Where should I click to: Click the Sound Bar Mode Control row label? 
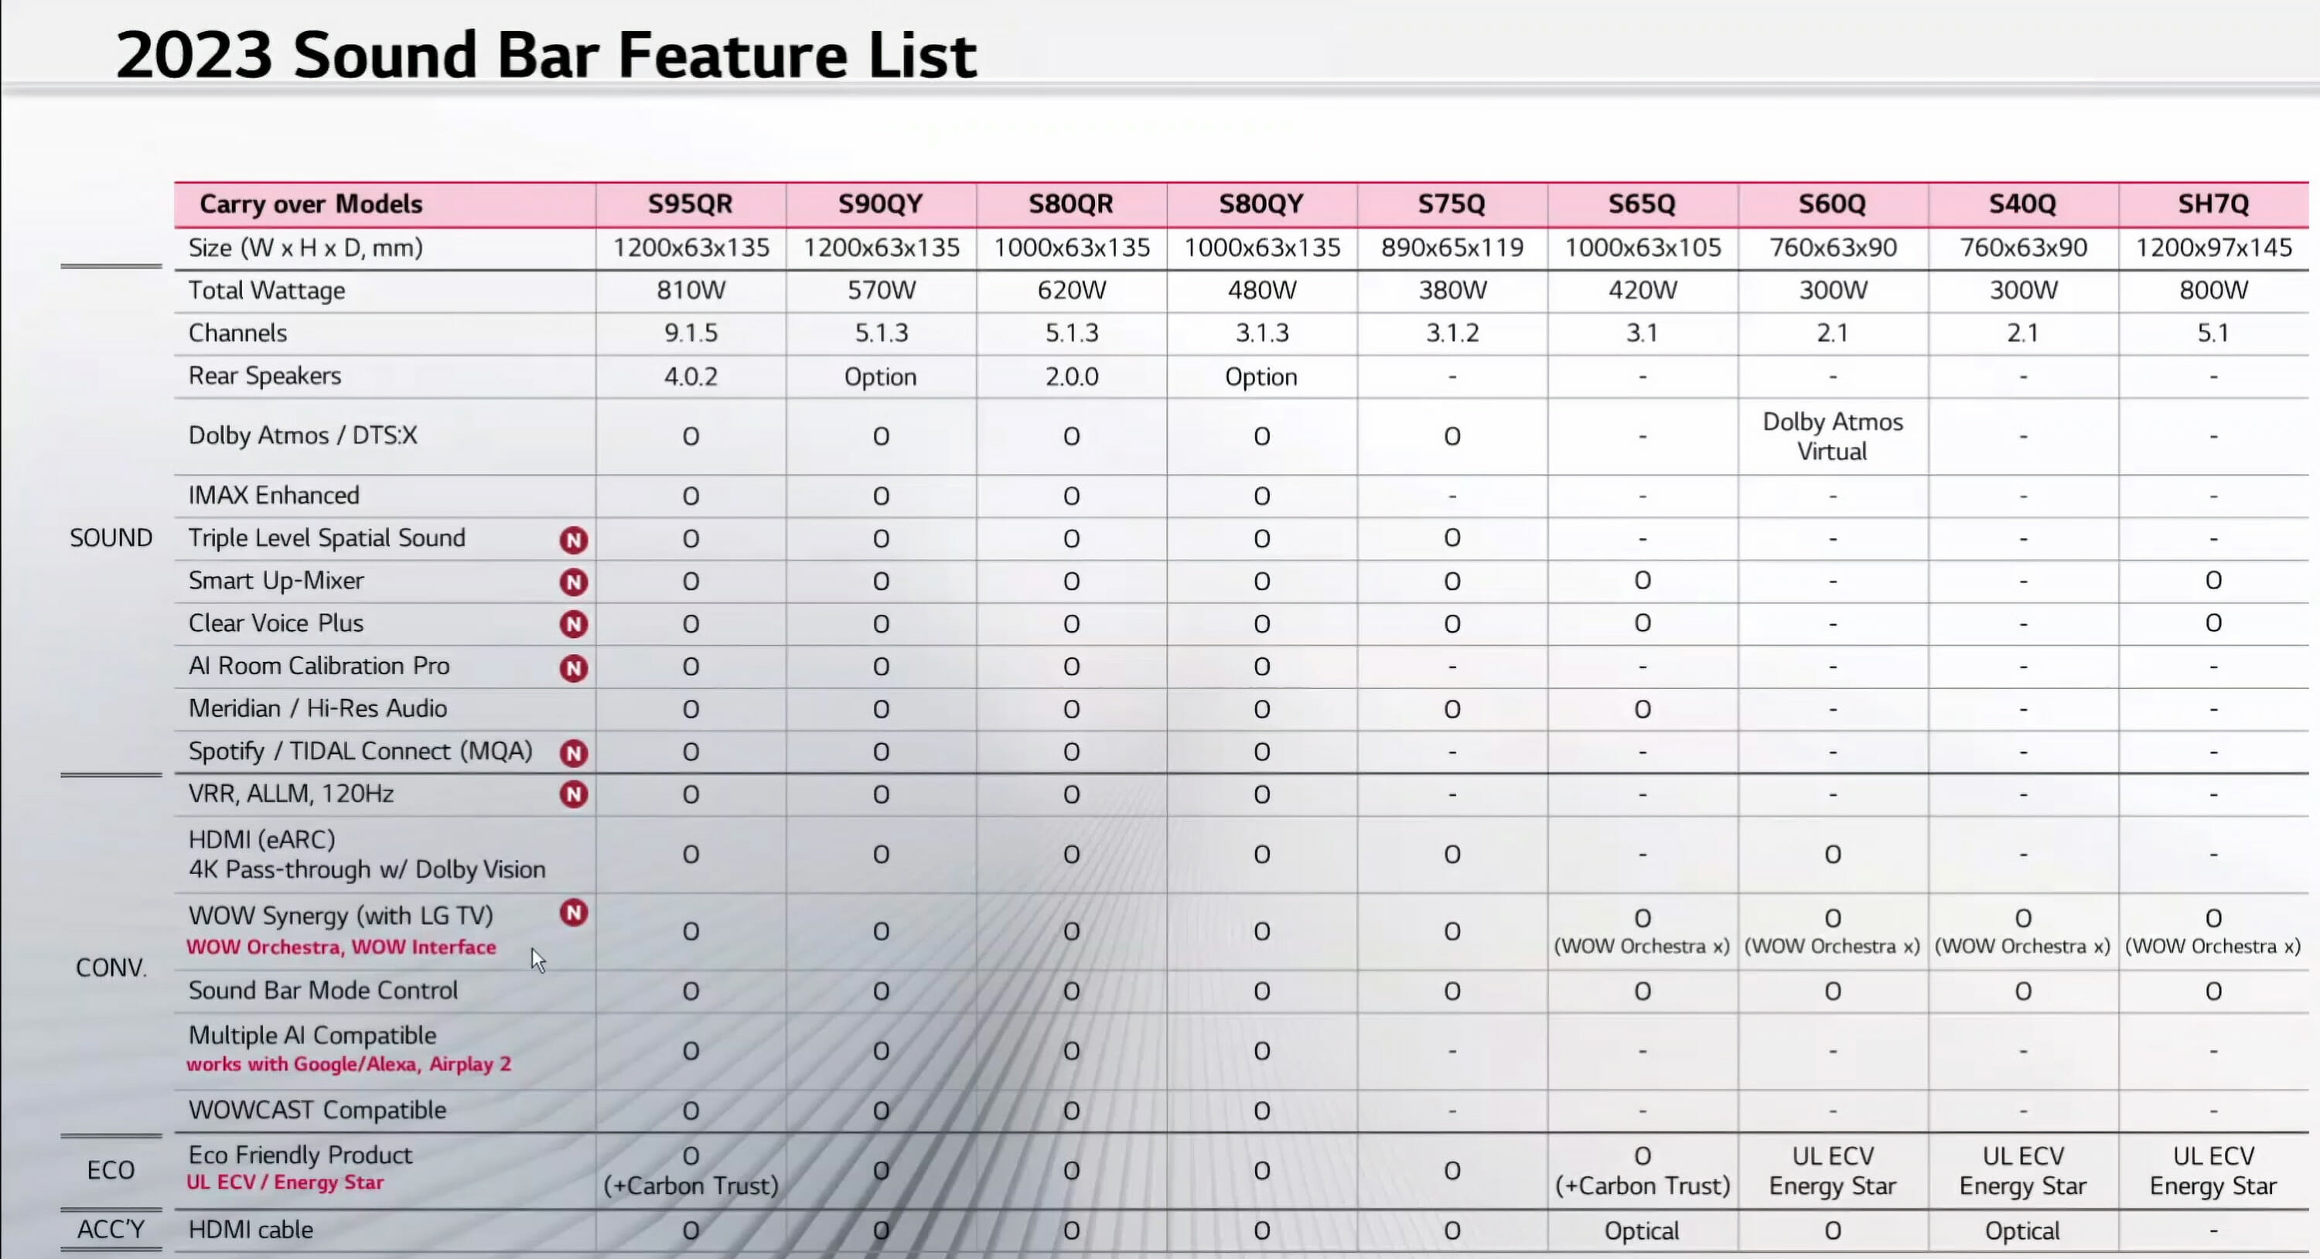(x=323, y=991)
